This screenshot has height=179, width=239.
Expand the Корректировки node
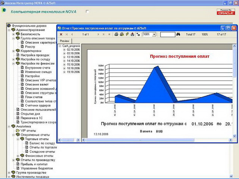pyautogui.click(x=13, y=51)
